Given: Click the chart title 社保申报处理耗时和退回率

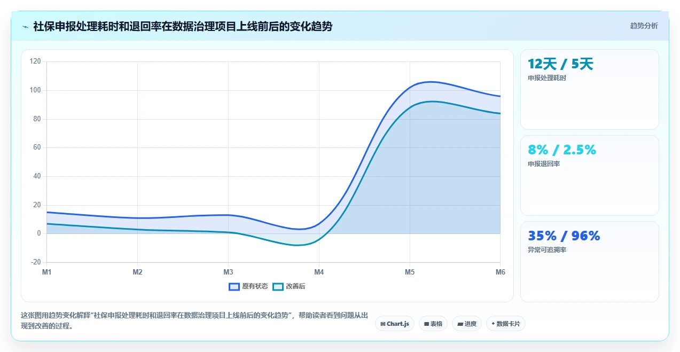Looking at the screenshot, I should point(182,26).
